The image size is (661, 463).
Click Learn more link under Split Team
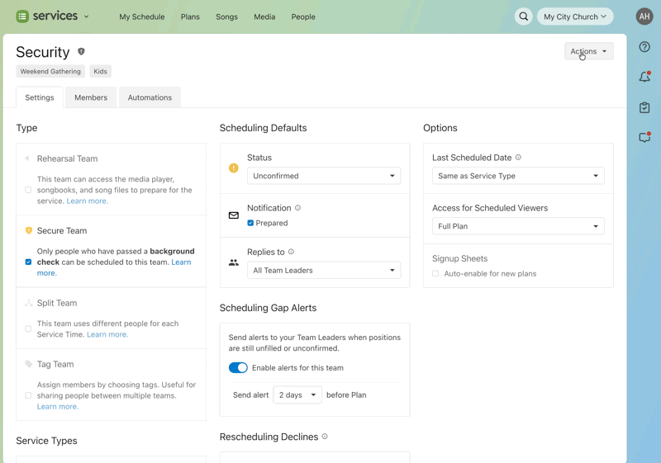107,334
